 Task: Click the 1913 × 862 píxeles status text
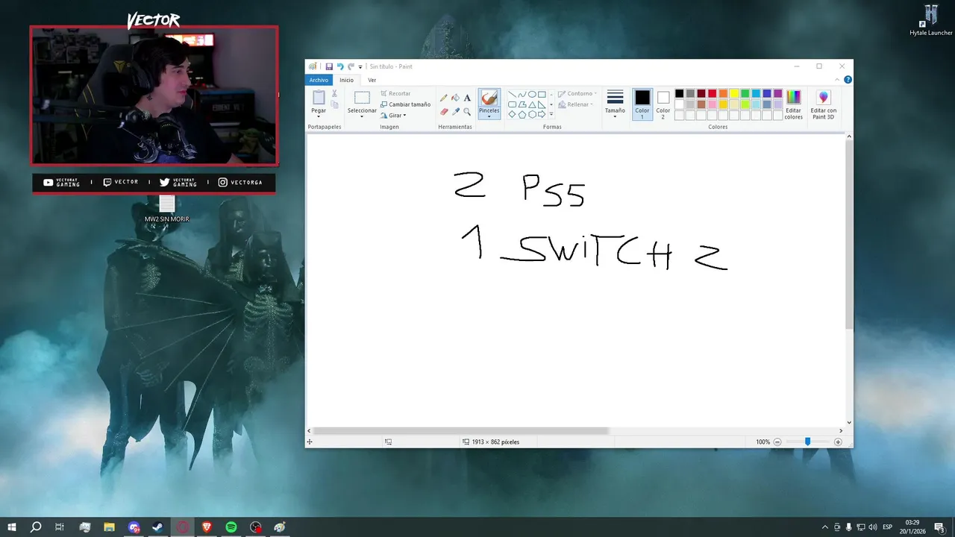[495, 442]
